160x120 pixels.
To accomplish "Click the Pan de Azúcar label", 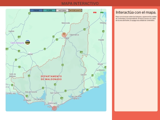I will [31, 92].
